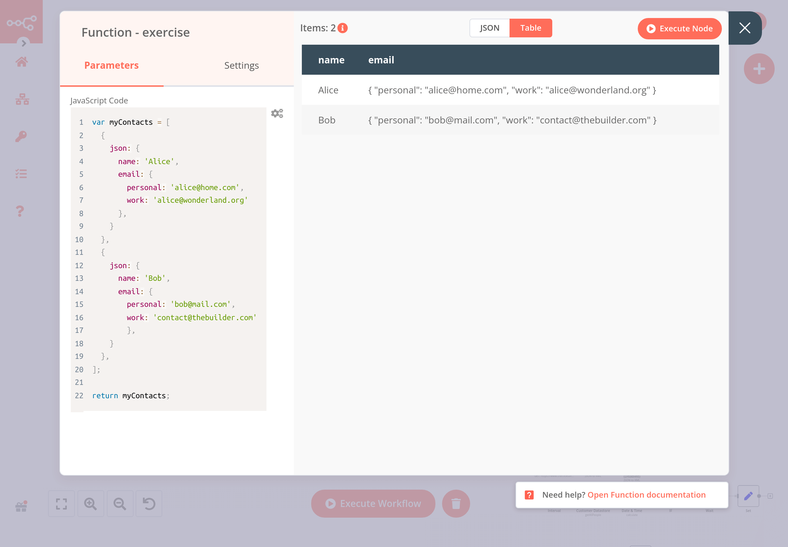788x547 pixels.
Task: Click the Items info icon
Action: 342,28
